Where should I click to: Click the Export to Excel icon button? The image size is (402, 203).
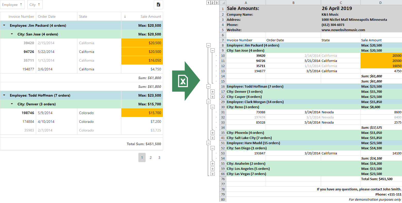point(158,5)
